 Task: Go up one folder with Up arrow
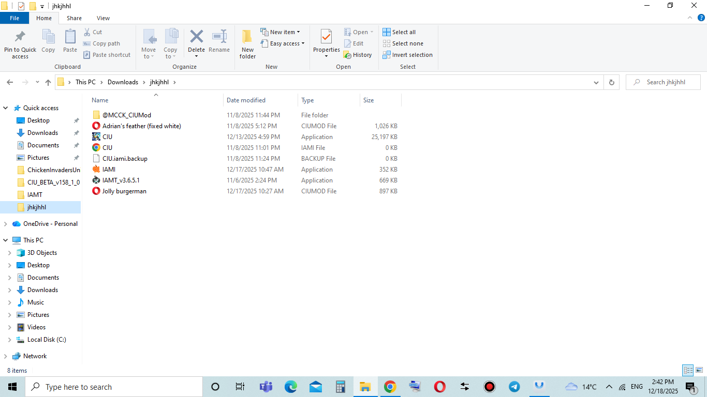pos(48,82)
